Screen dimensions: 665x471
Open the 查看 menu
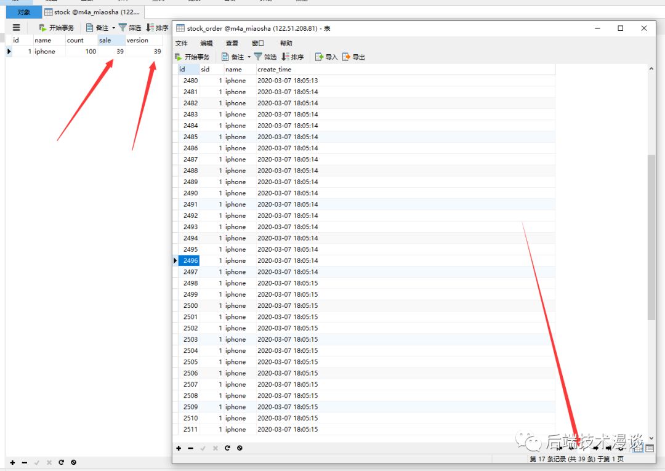click(x=232, y=43)
